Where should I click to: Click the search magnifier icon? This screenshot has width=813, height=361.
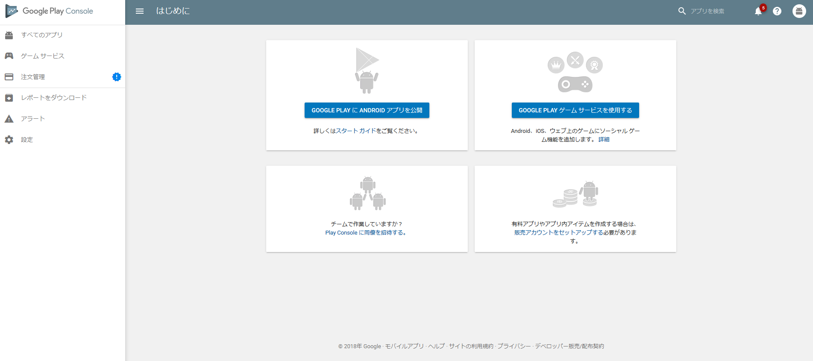[682, 11]
